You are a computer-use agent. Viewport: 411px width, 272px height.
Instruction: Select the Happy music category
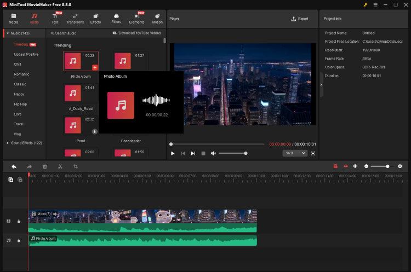[x=19, y=94]
